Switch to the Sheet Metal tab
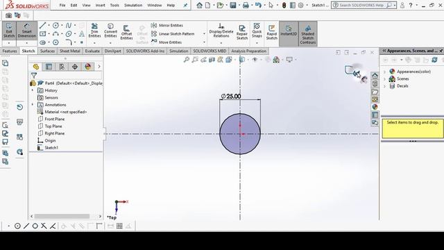Viewport: 444px width, 250px height. coord(69,51)
